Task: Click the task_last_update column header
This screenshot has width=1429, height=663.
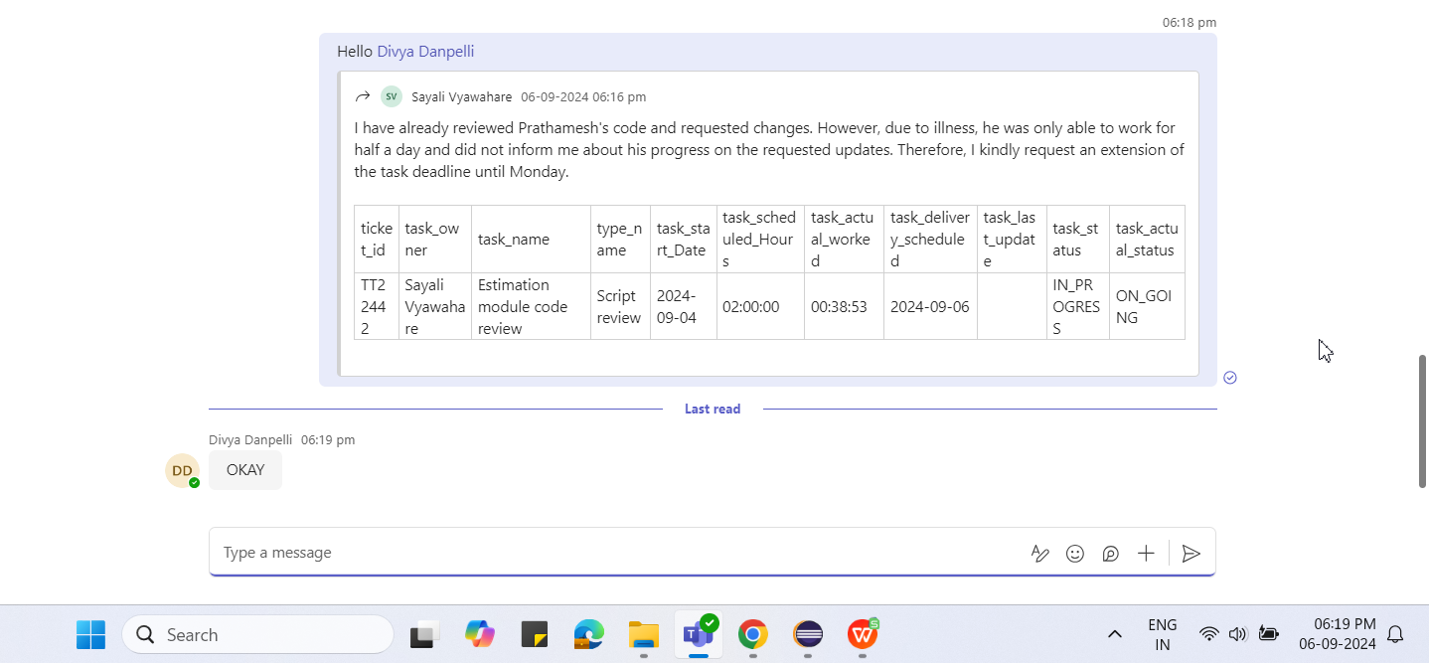Action: (1012, 240)
